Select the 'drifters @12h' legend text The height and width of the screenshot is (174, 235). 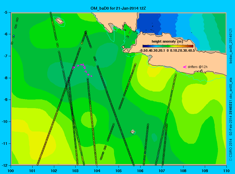(198, 67)
